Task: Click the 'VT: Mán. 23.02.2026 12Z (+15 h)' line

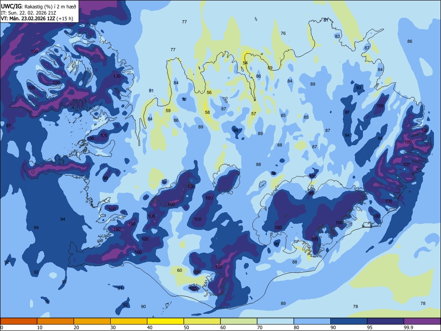Action: tap(37, 19)
